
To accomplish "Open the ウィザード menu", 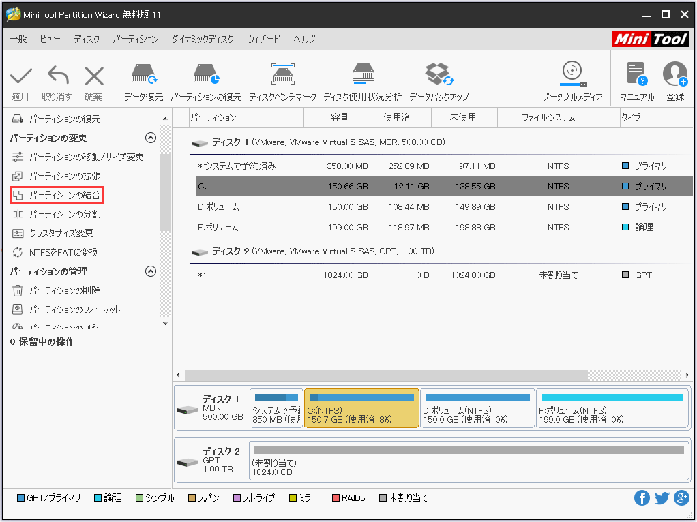I will [x=264, y=39].
